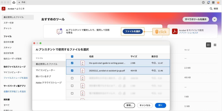This screenshot has height=111, width=222.
Task: Open the apps grid icon
Action: pos(213,2)
